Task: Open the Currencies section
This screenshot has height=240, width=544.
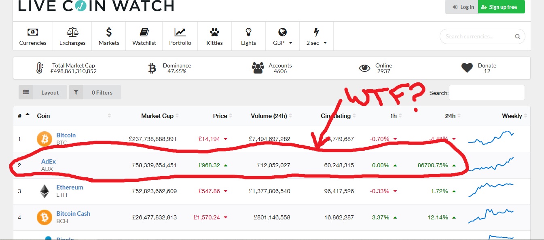Action: (33, 36)
